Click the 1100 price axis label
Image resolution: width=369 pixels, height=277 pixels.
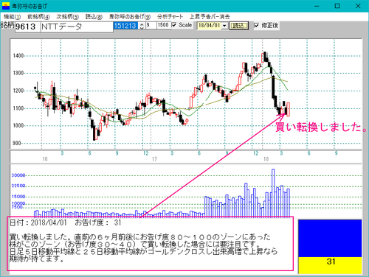point(18,108)
